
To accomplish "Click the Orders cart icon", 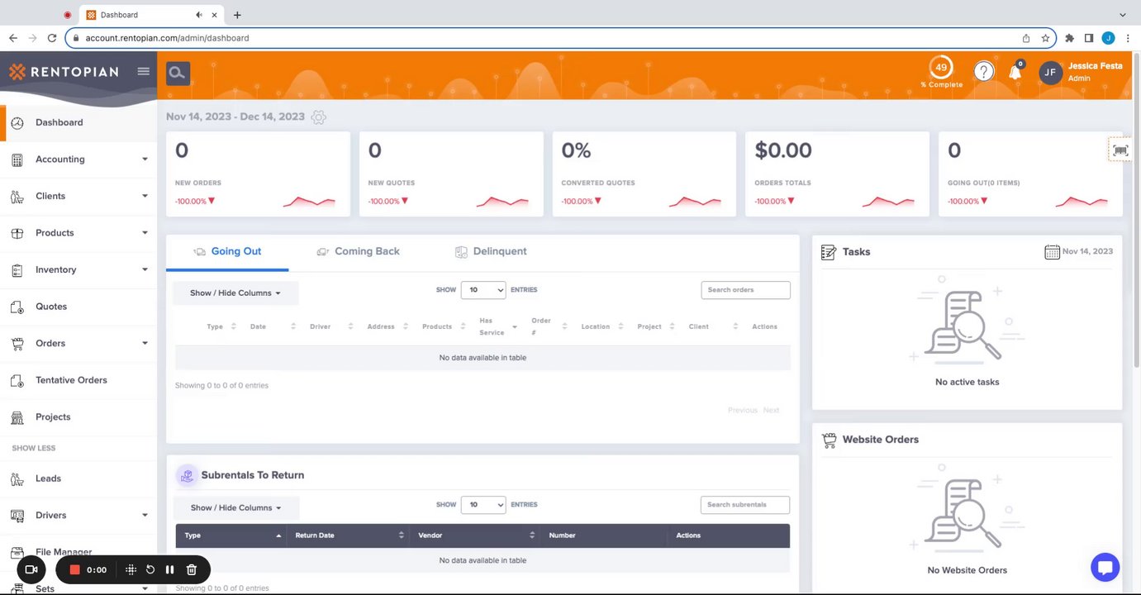I will coord(17,344).
